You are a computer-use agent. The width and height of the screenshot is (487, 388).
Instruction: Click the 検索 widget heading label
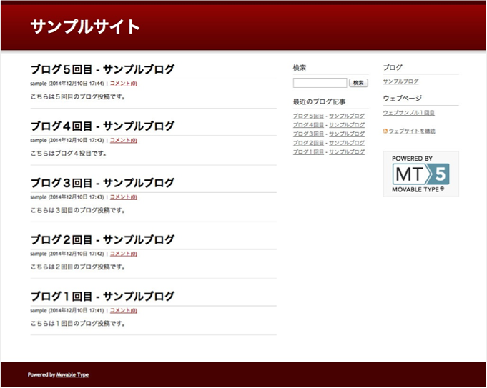[300, 68]
